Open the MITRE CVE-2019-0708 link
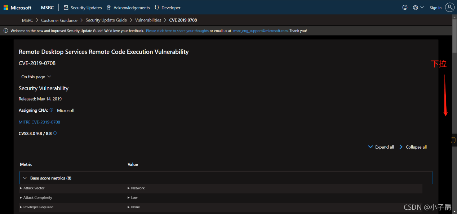457x214 pixels. tap(40, 122)
